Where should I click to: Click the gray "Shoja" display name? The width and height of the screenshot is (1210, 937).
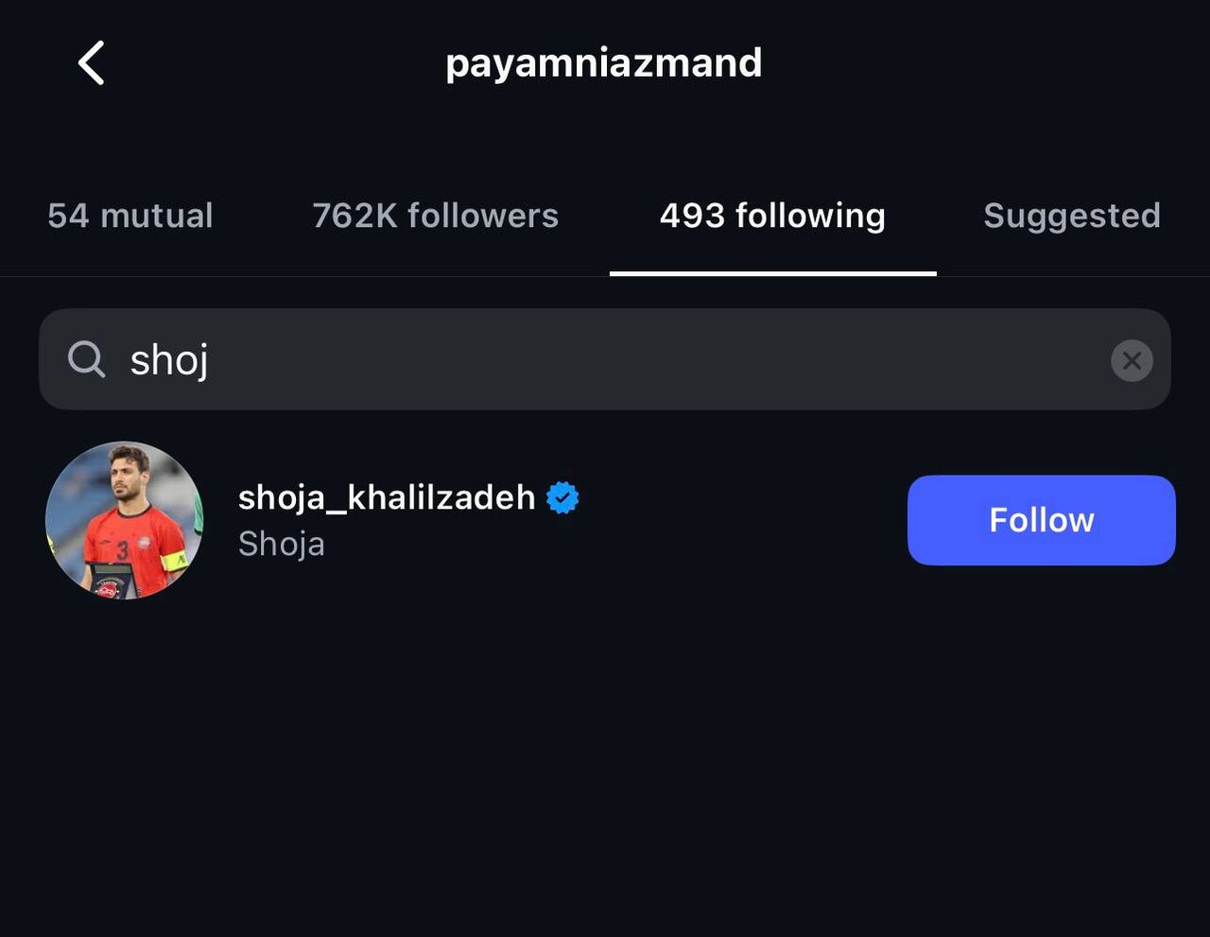click(281, 544)
